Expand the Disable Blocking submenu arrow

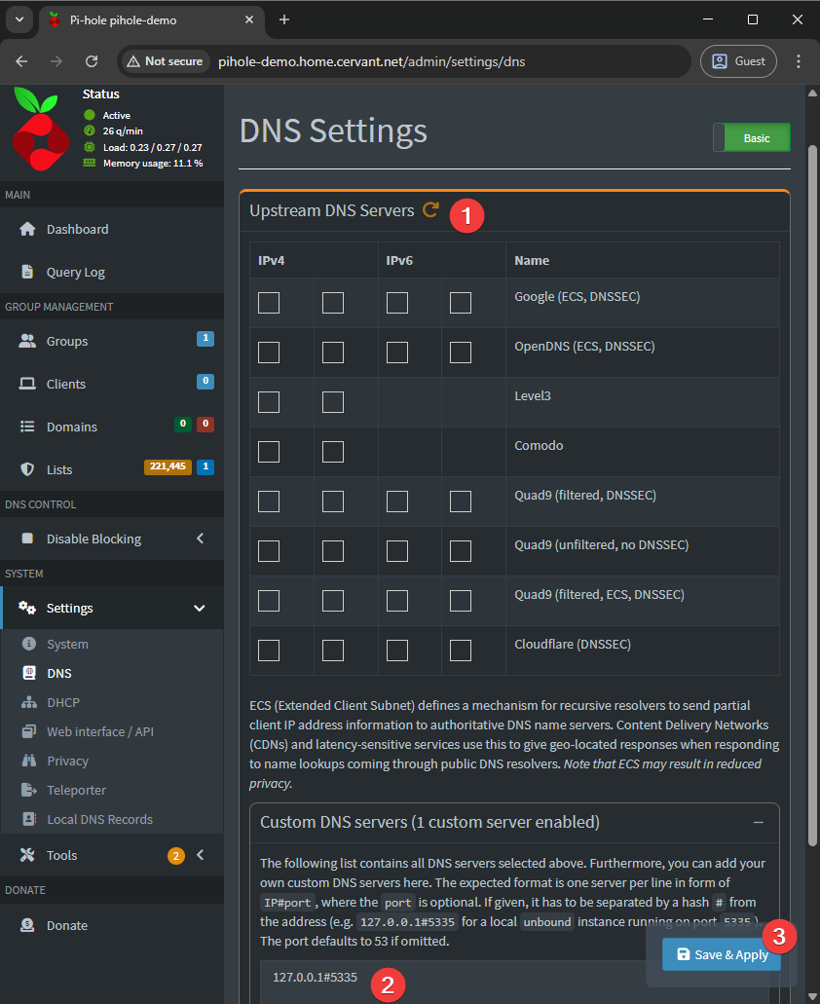coord(200,539)
